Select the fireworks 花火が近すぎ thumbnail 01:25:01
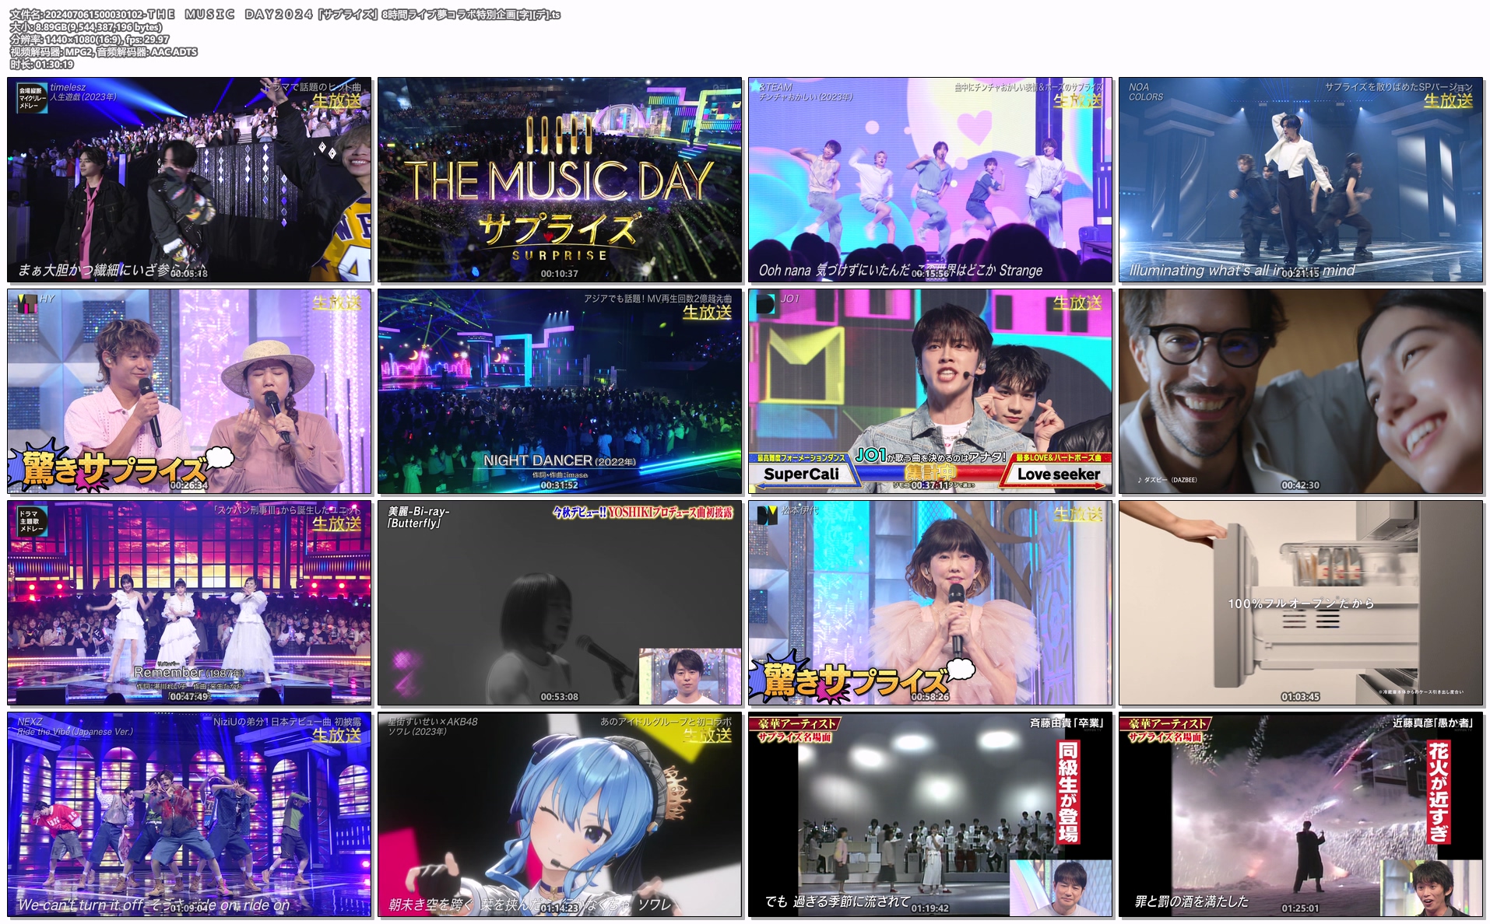Screen dimensions: 1490x924 (1301, 814)
